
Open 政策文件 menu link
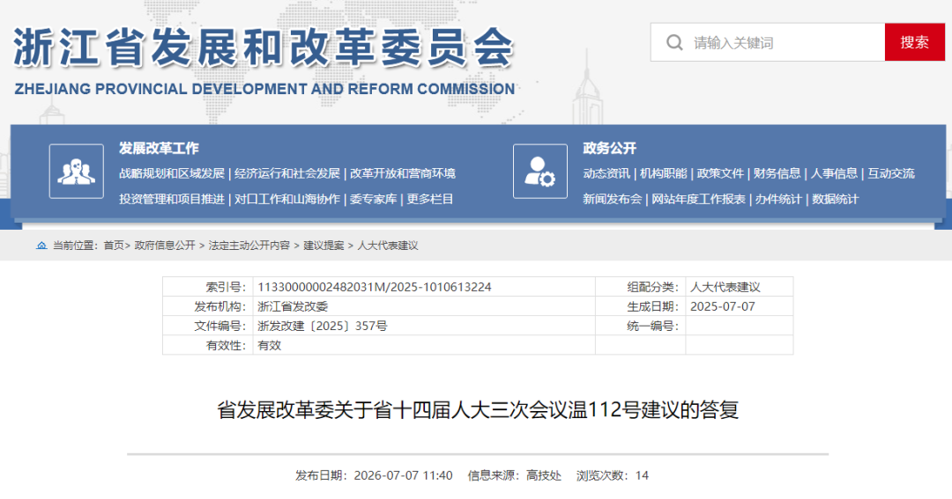click(x=721, y=173)
